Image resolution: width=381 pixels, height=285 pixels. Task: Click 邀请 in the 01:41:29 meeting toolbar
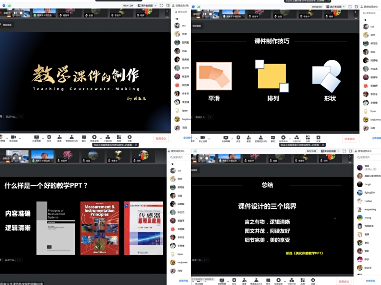(x=59, y=138)
